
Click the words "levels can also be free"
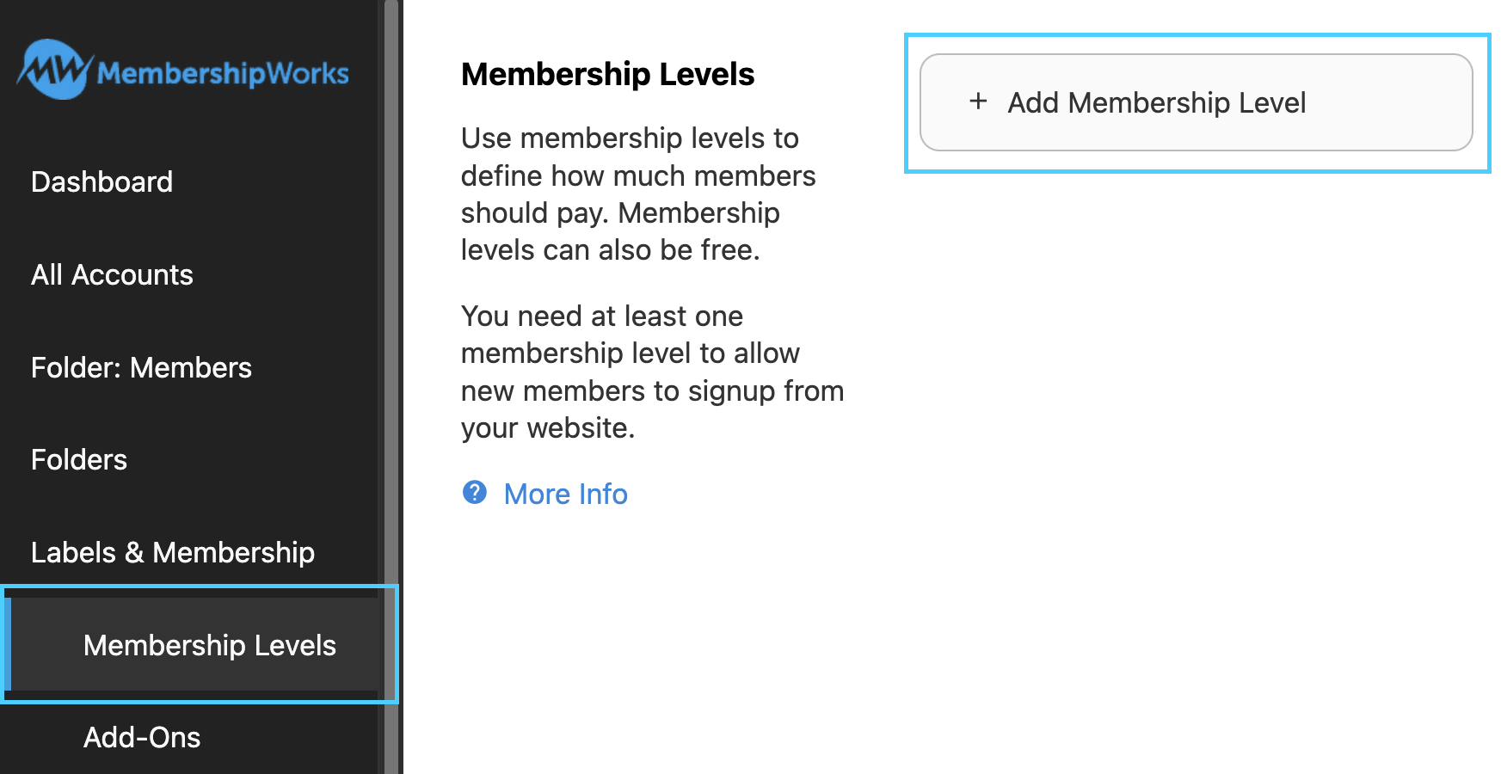pyautogui.click(x=609, y=250)
